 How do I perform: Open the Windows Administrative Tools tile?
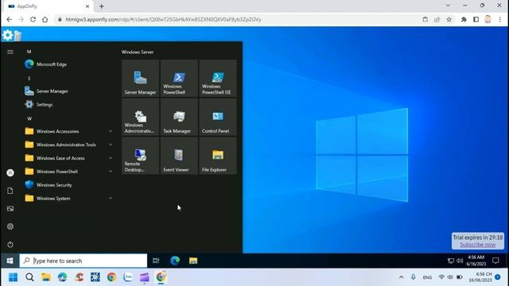(140, 117)
